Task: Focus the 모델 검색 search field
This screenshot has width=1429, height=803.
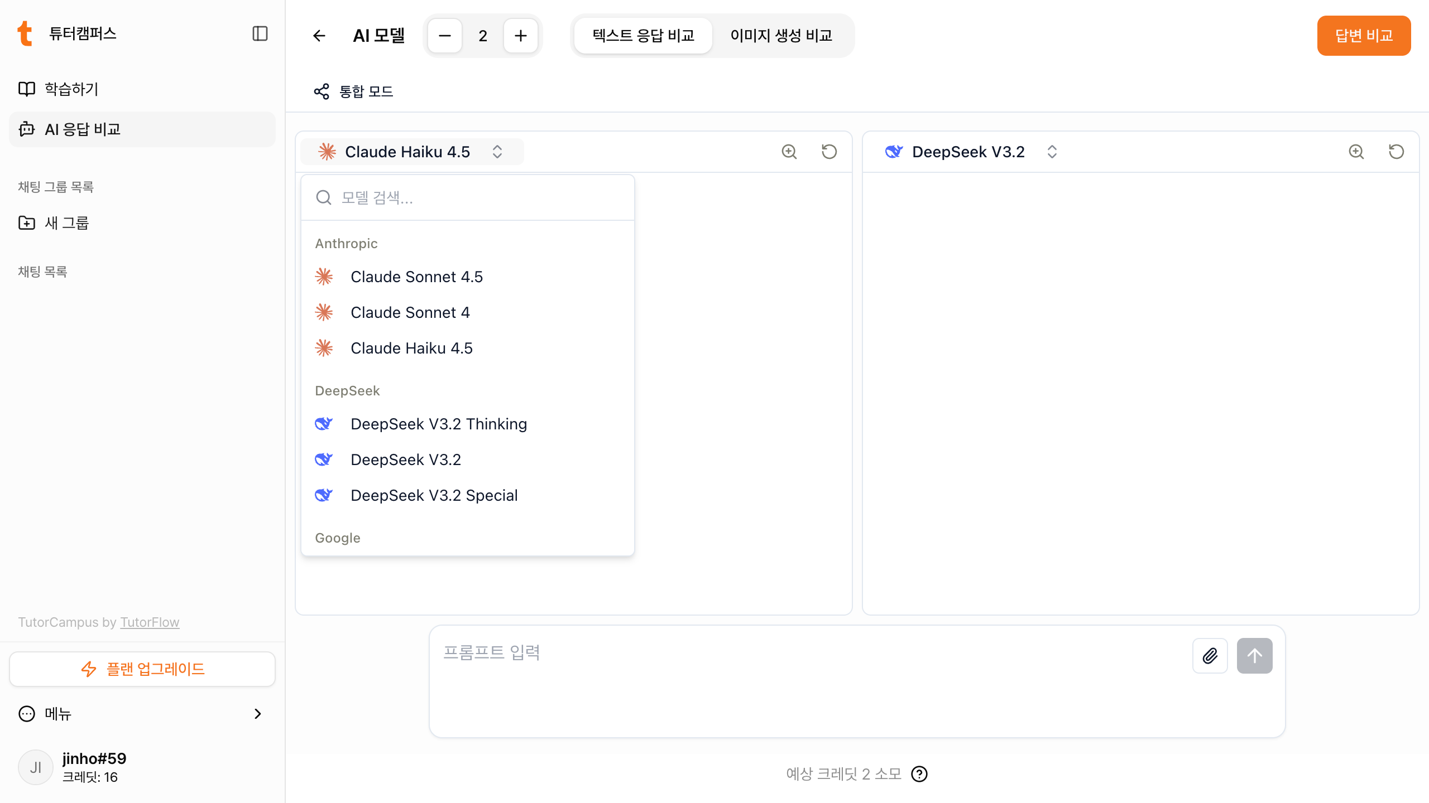Action: point(468,197)
